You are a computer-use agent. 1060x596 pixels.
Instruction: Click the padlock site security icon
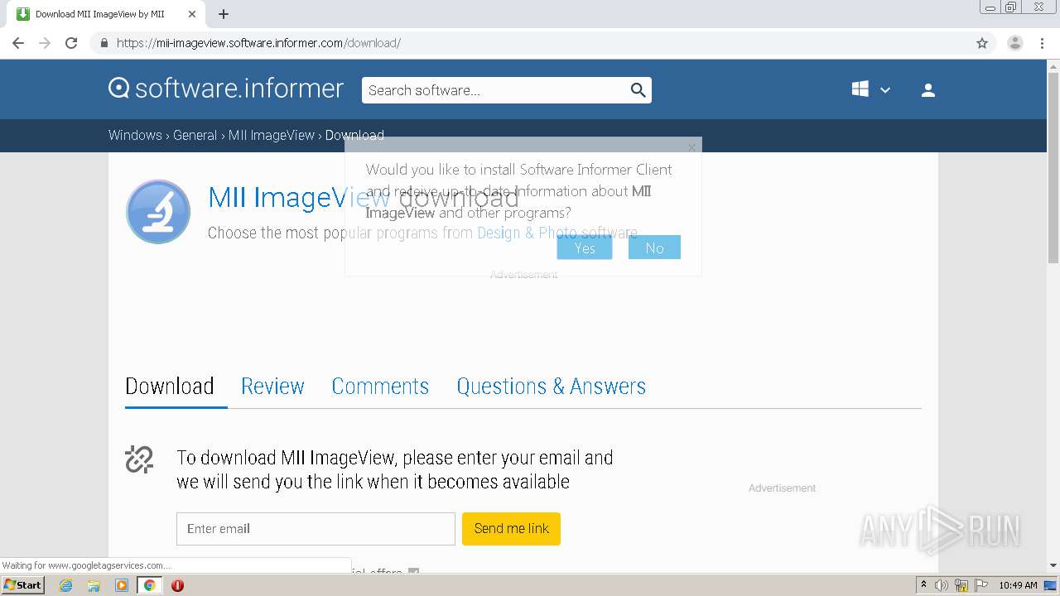(x=104, y=43)
